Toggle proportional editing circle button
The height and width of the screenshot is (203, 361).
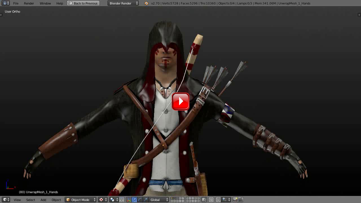coord(211,200)
